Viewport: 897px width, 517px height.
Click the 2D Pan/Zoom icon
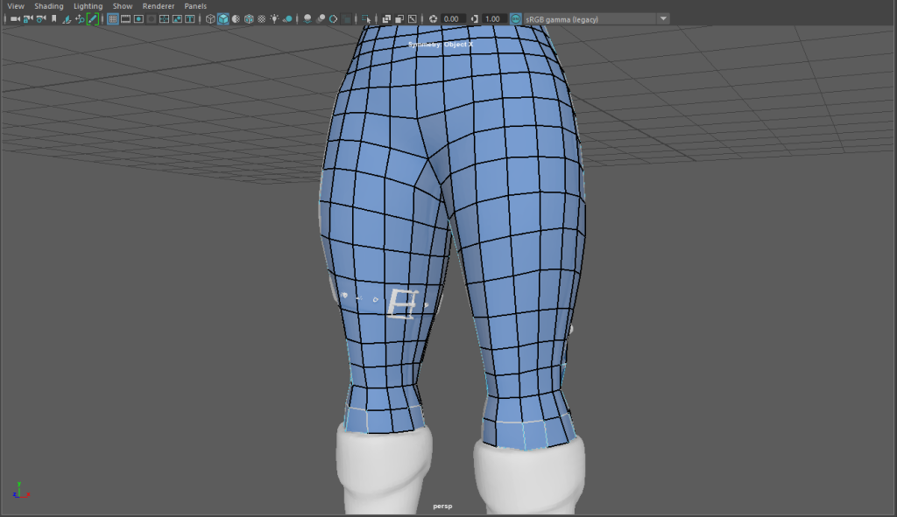click(x=80, y=18)
